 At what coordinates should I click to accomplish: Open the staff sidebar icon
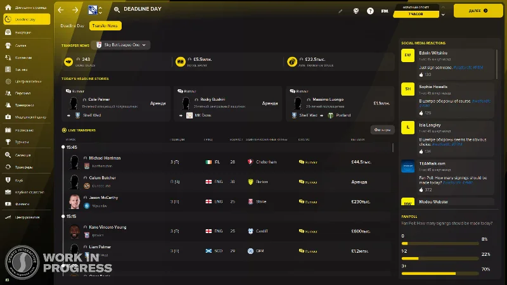click(8, 93)
